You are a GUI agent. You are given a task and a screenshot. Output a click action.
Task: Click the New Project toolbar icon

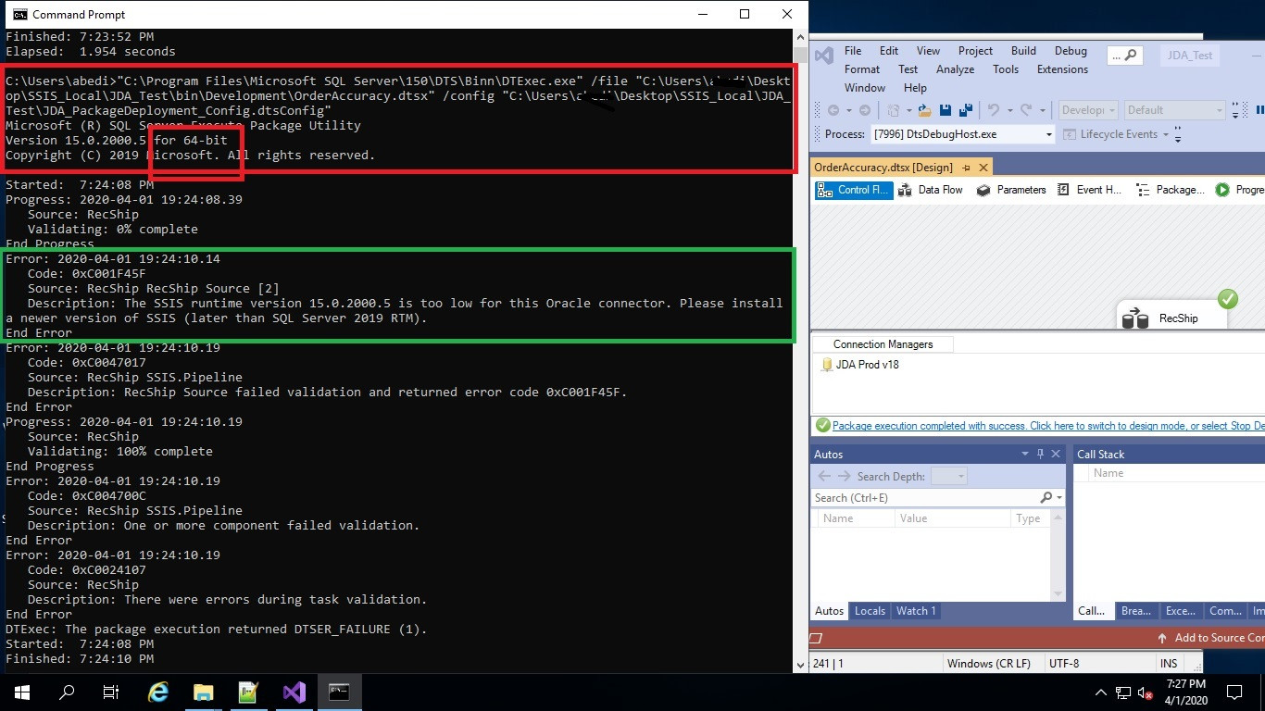[x=894, y=110]
